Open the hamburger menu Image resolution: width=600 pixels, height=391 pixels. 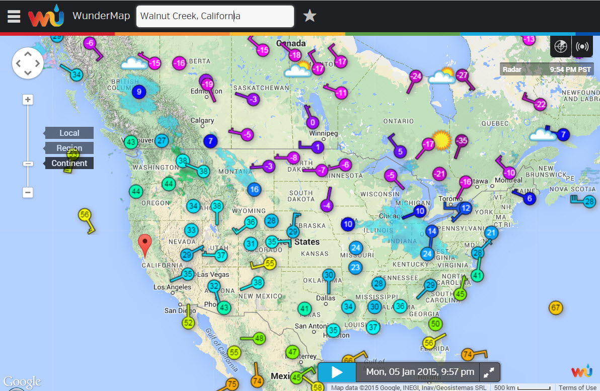tap(14, 16)
